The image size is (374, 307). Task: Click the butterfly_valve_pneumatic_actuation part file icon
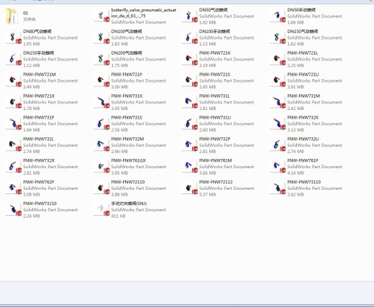[102, 16]
